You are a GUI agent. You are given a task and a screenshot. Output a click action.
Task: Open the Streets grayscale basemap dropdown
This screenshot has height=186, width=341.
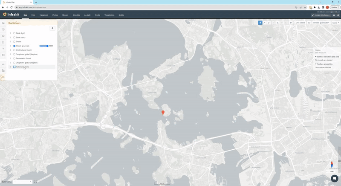[321, 23]
